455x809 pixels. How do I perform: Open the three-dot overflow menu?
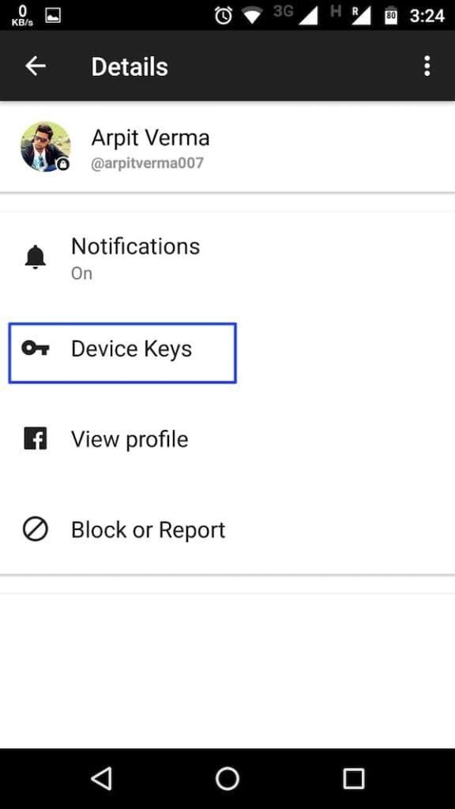tap(427, 66)
